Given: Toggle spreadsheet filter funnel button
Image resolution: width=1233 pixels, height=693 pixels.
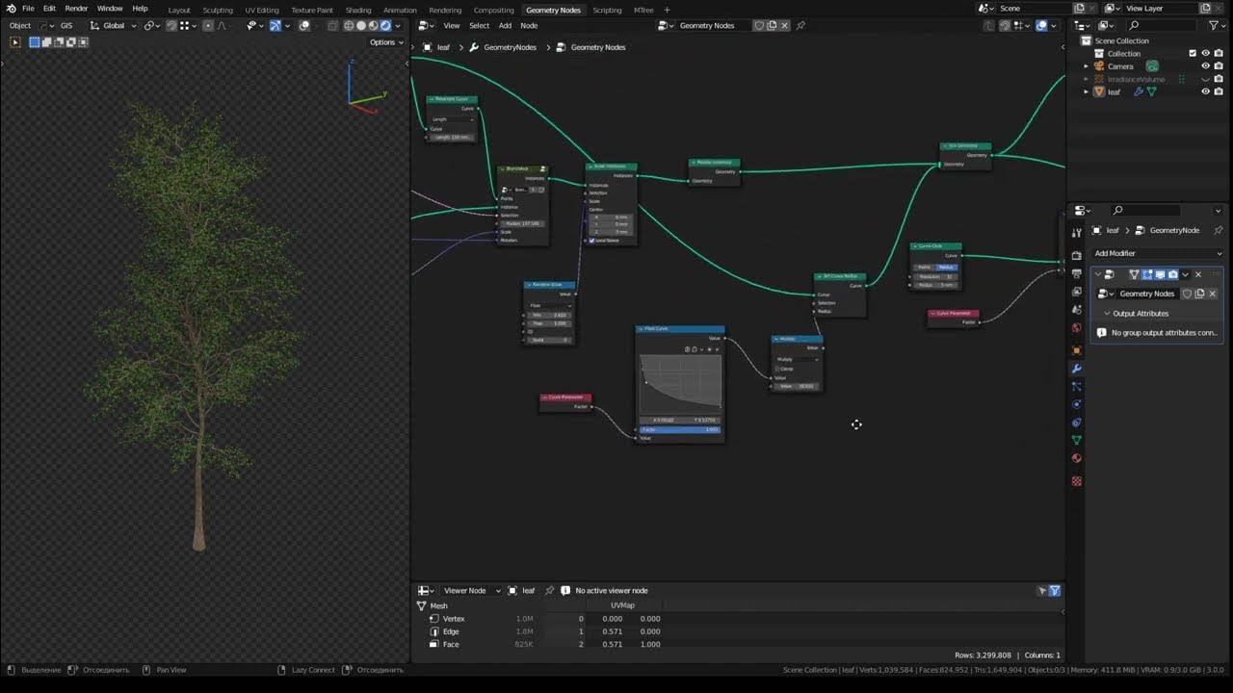Looking at the screenshot, I should click(x=1055, y=591).
